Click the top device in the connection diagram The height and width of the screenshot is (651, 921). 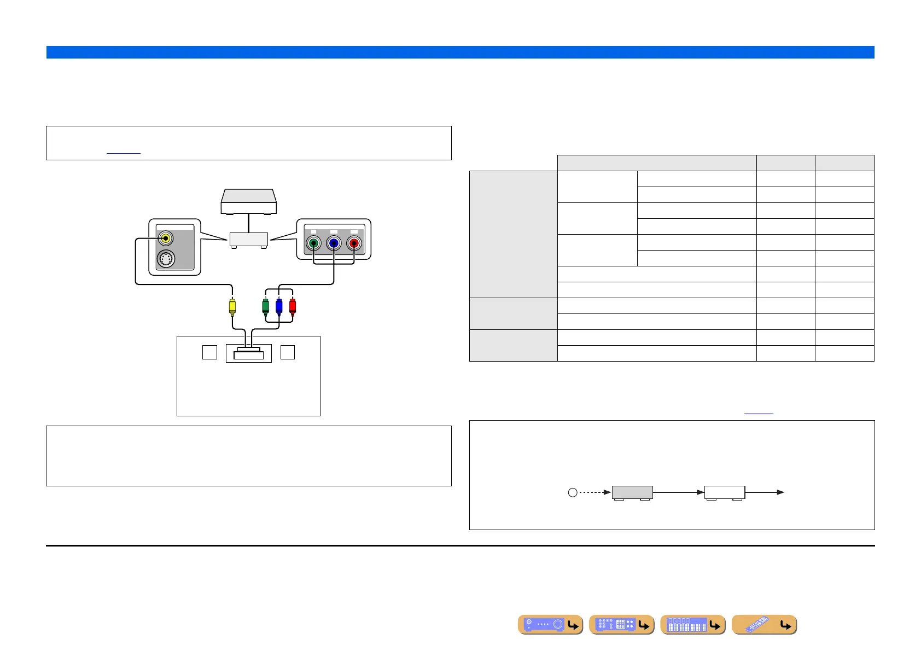tap(249, 202)
